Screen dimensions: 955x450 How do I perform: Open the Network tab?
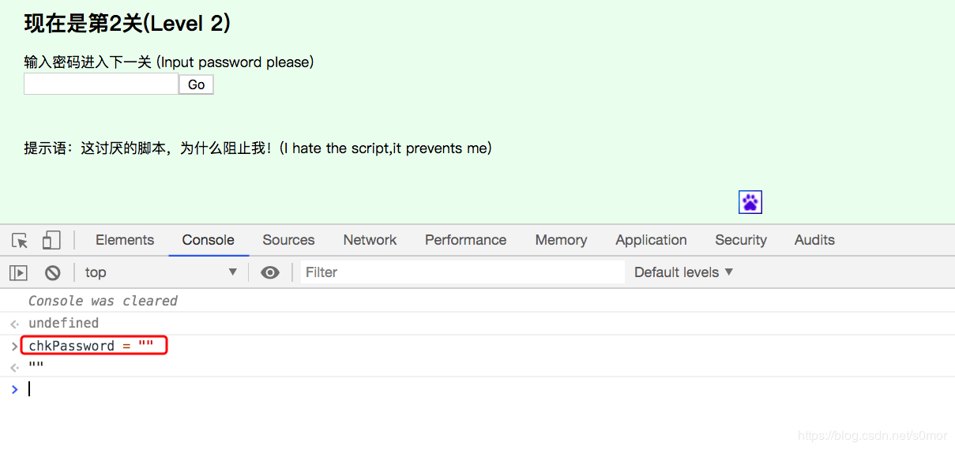pyautogui.click(x=370, y=240)
